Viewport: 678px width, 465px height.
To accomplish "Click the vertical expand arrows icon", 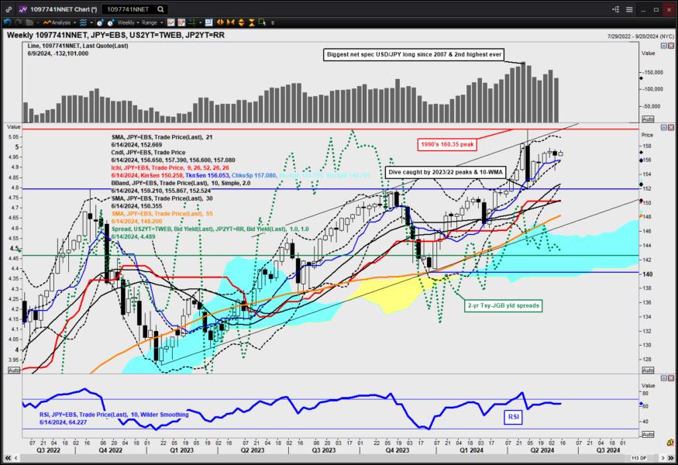I will coord(241,22).
